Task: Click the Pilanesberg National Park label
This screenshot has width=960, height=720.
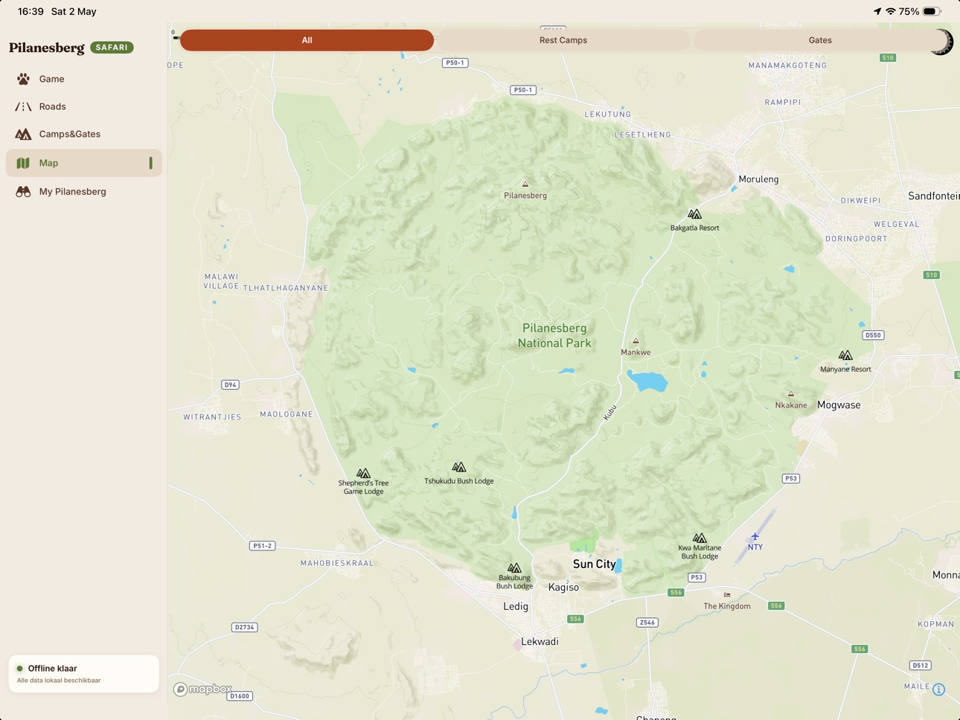Action: tap(554, 335)
